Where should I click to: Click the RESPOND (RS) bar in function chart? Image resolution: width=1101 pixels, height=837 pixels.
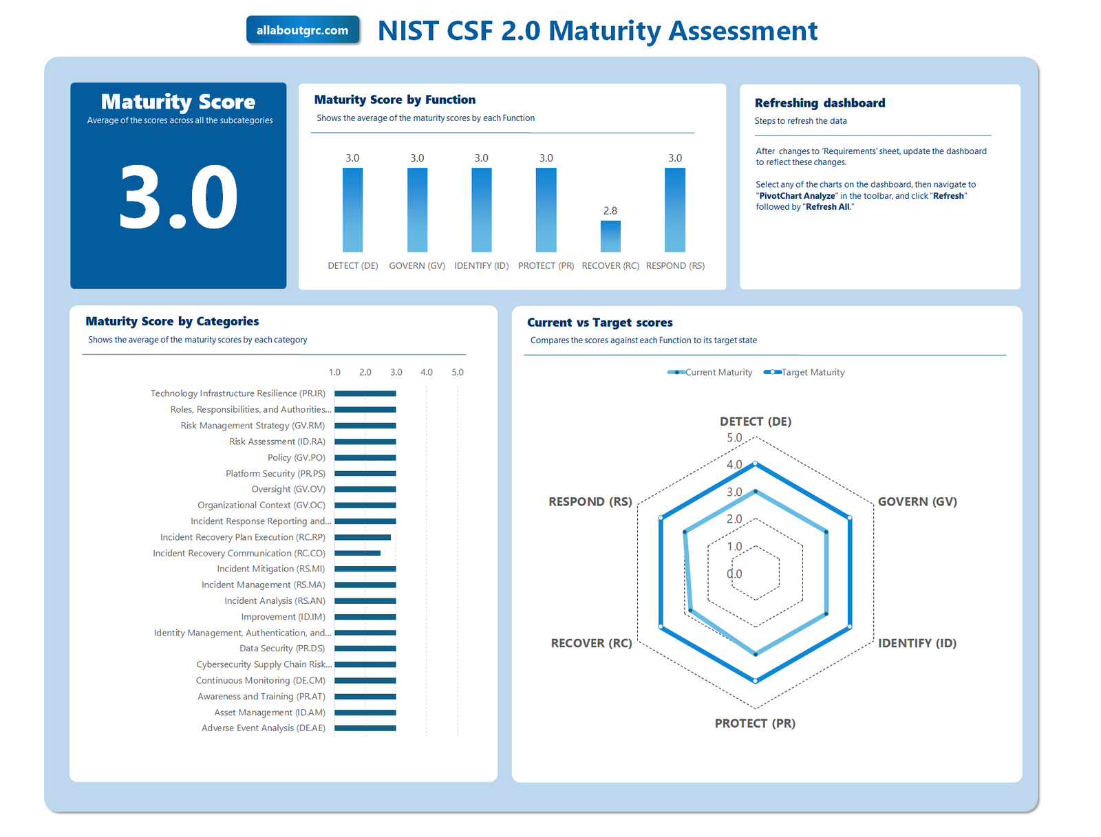tap(675, 210)
